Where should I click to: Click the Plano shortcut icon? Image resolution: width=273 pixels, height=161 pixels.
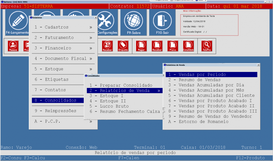pyautogui.click(x=173, y=46)
